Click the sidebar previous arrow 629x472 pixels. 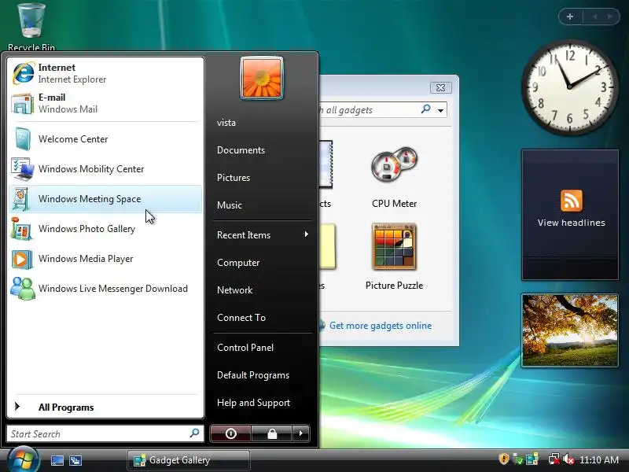coord(594,17)
